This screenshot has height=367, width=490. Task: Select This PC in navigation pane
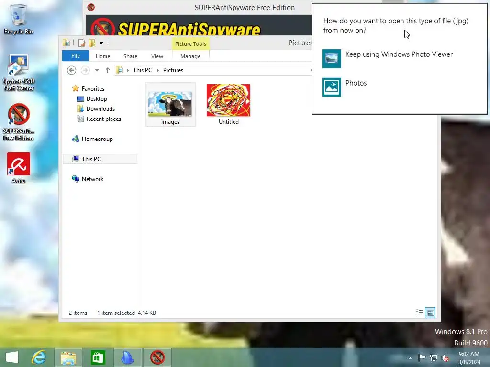pos(100,159)
